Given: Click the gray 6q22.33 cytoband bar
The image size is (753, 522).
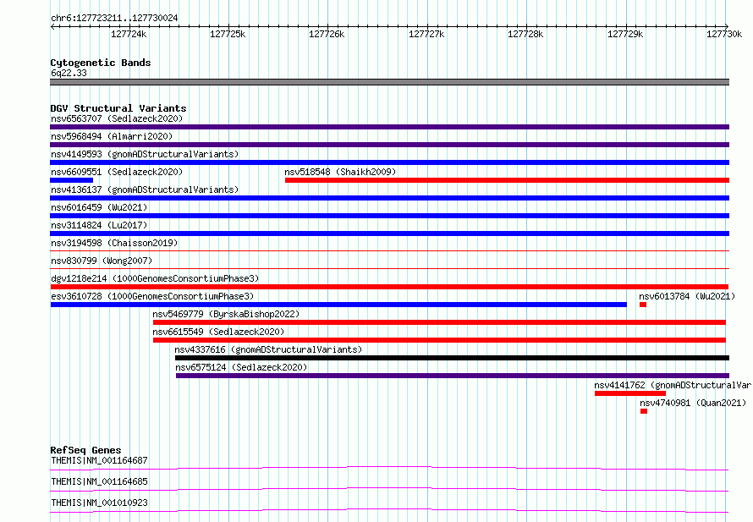Looking at the screenshot, I should pos(389,82).
